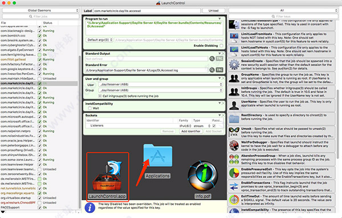Select the ExitTimeOut target key icon

[x=234, y=200]
